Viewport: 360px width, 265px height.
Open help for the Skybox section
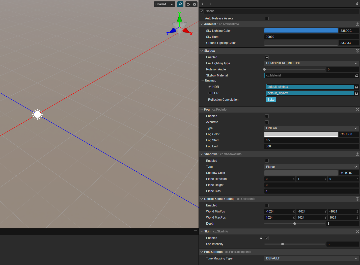point(357,51)
